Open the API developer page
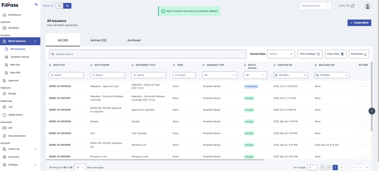This screenshot has width=379, height=171. [x=10, y=128]
